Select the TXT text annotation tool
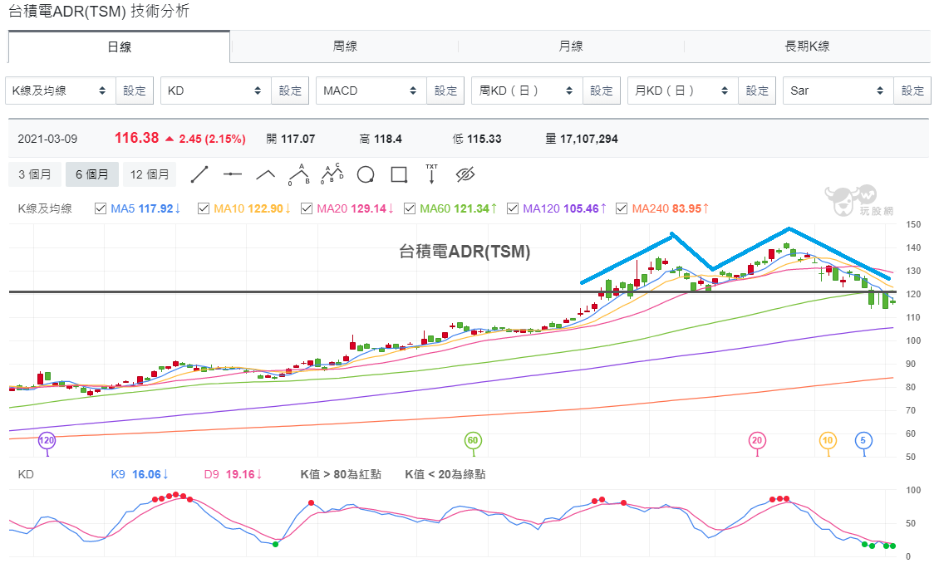The height and width of the screenshot is (568, 939). click(x=432, y=174)
